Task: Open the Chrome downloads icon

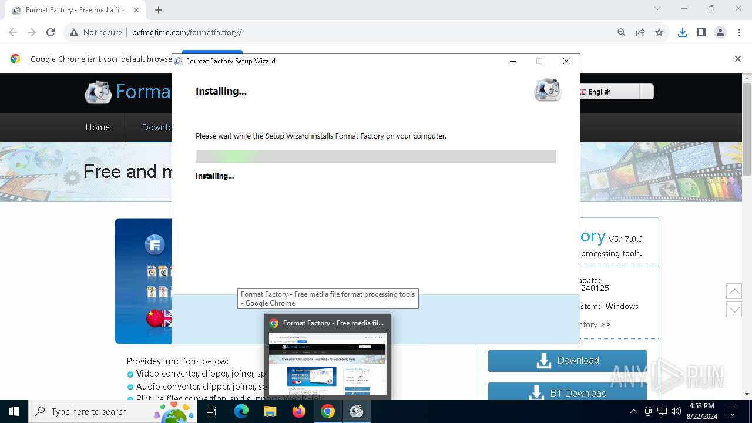Action: (x=683, y=32)
